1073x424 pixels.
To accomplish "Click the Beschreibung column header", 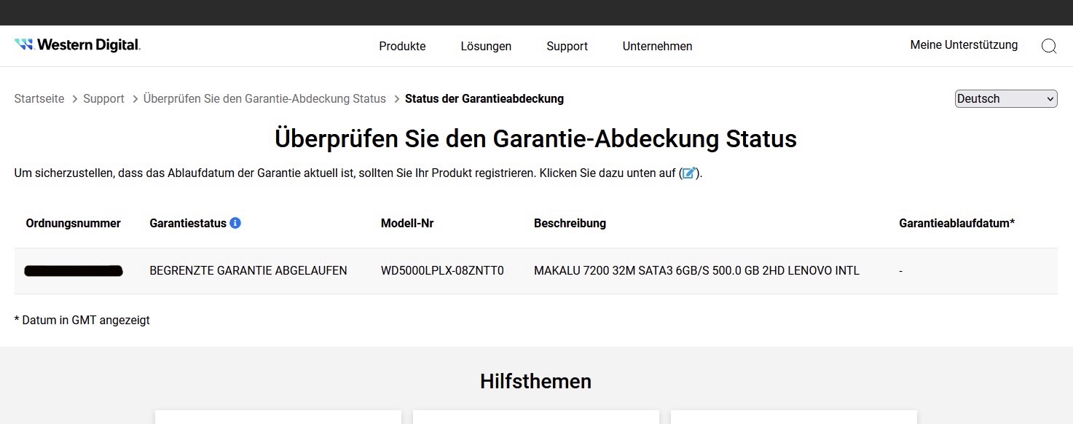I will [x=570, y=223].
